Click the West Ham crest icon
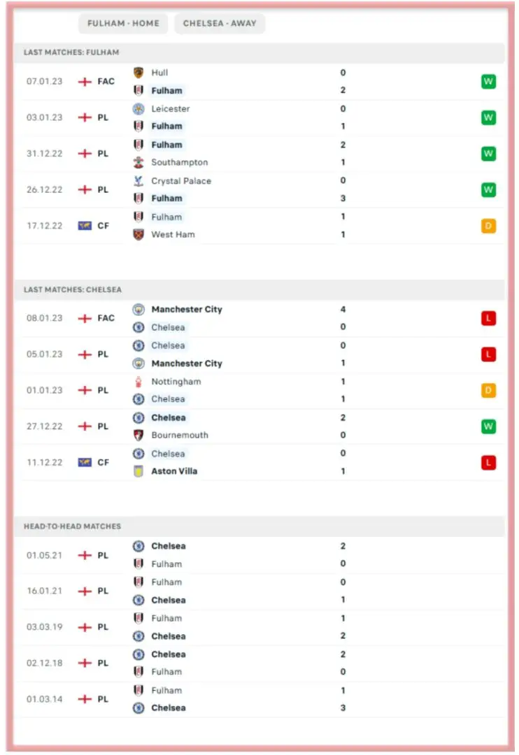Viewport: 519px width, 755px height. [x=138, y=234]
